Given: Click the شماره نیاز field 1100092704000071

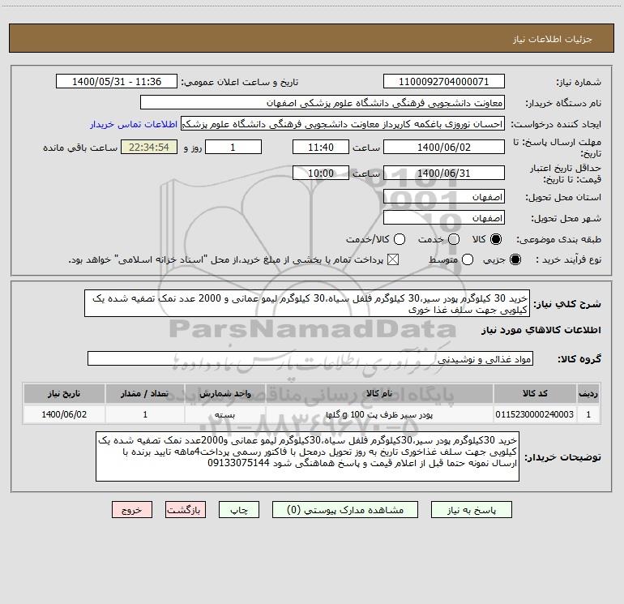Looking at the screenshot, I should [444, 82].
